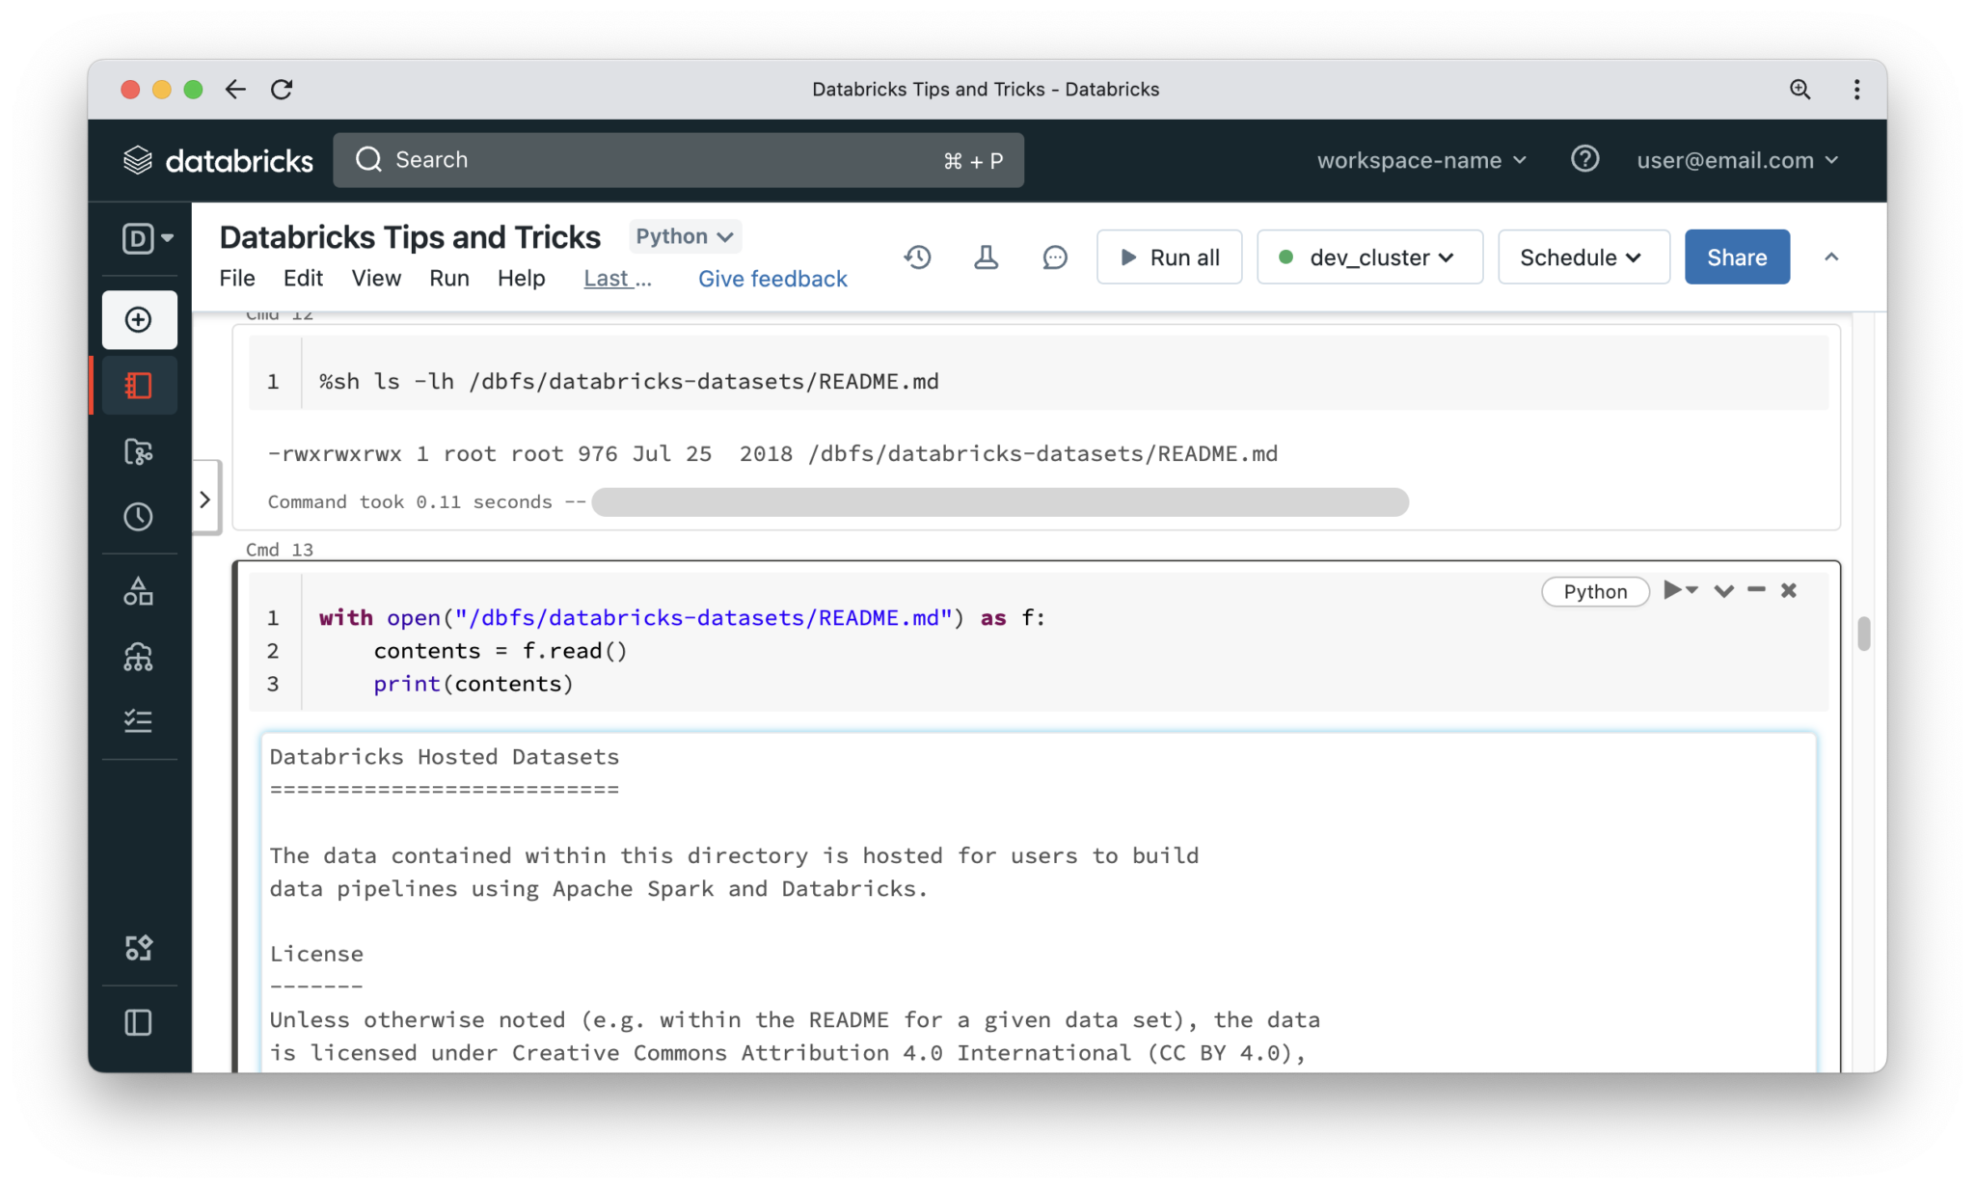Expand the collapsed left panel arrow
This screenshot has width=1975, height=1189.
tap(204, 499)
